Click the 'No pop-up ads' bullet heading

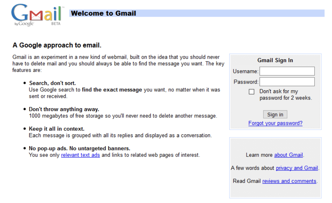tap(79, 148)
